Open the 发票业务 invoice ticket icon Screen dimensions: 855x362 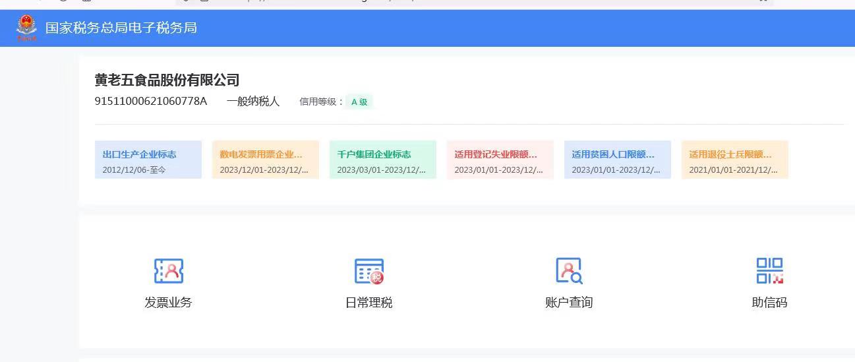pyautogui.click(x=168, y=271)
